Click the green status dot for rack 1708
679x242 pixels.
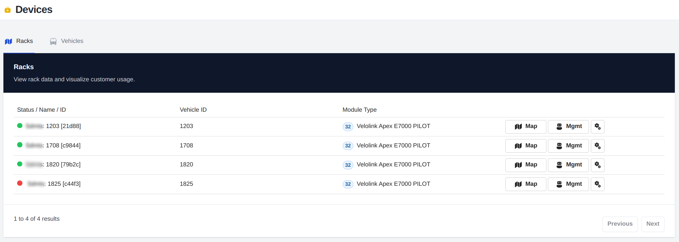(x=20, y=145)
